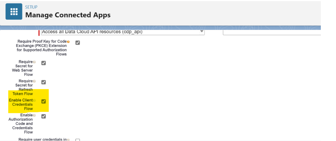
Task: Click the SETUP label in the header
Action: point(31,7)
